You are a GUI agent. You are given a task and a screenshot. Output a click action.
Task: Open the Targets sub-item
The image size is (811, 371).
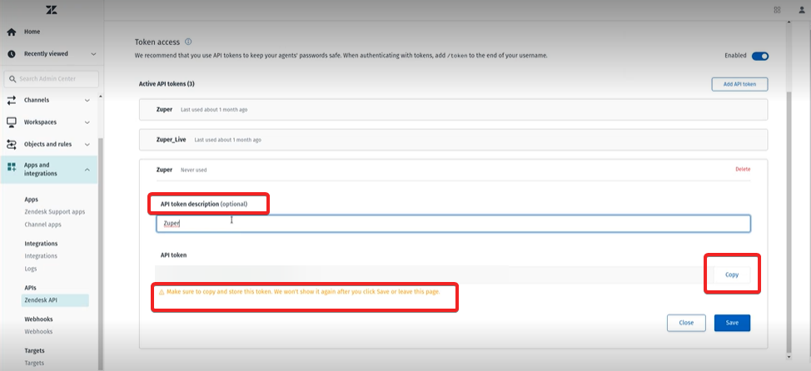click(34, 364)
